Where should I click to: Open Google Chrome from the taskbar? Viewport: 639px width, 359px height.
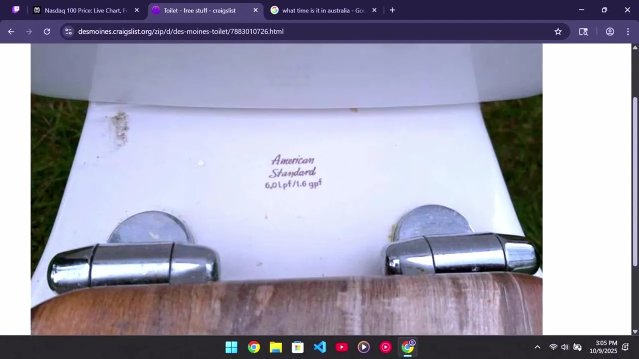pyautogui.click(x=254, y=347)
